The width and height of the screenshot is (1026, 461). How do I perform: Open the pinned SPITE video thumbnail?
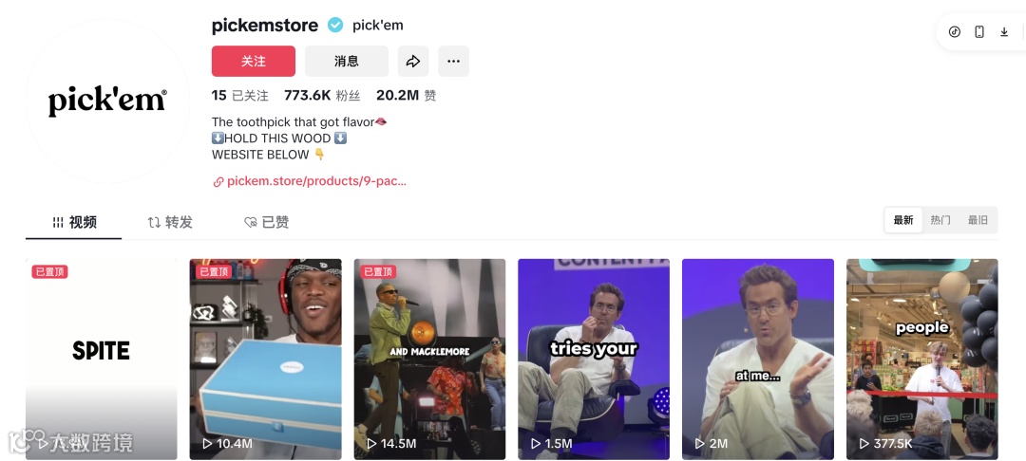click(102, 360)
